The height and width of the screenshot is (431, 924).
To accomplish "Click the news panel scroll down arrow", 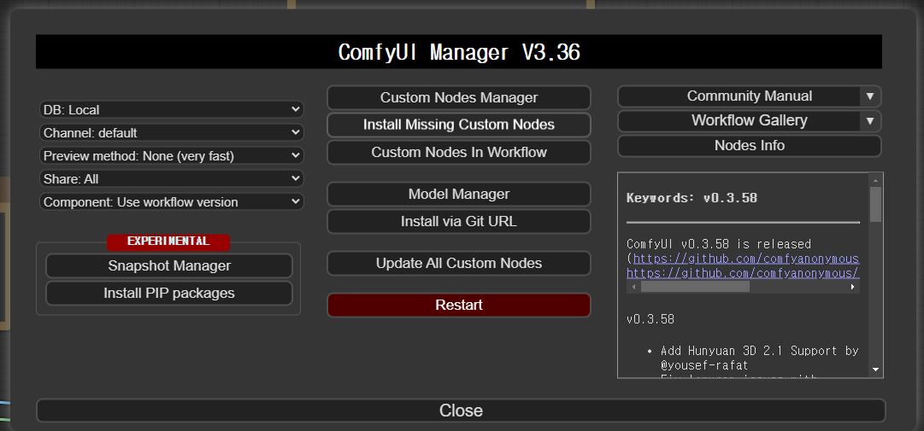I will pyautogui.click(x=875, y=370).
